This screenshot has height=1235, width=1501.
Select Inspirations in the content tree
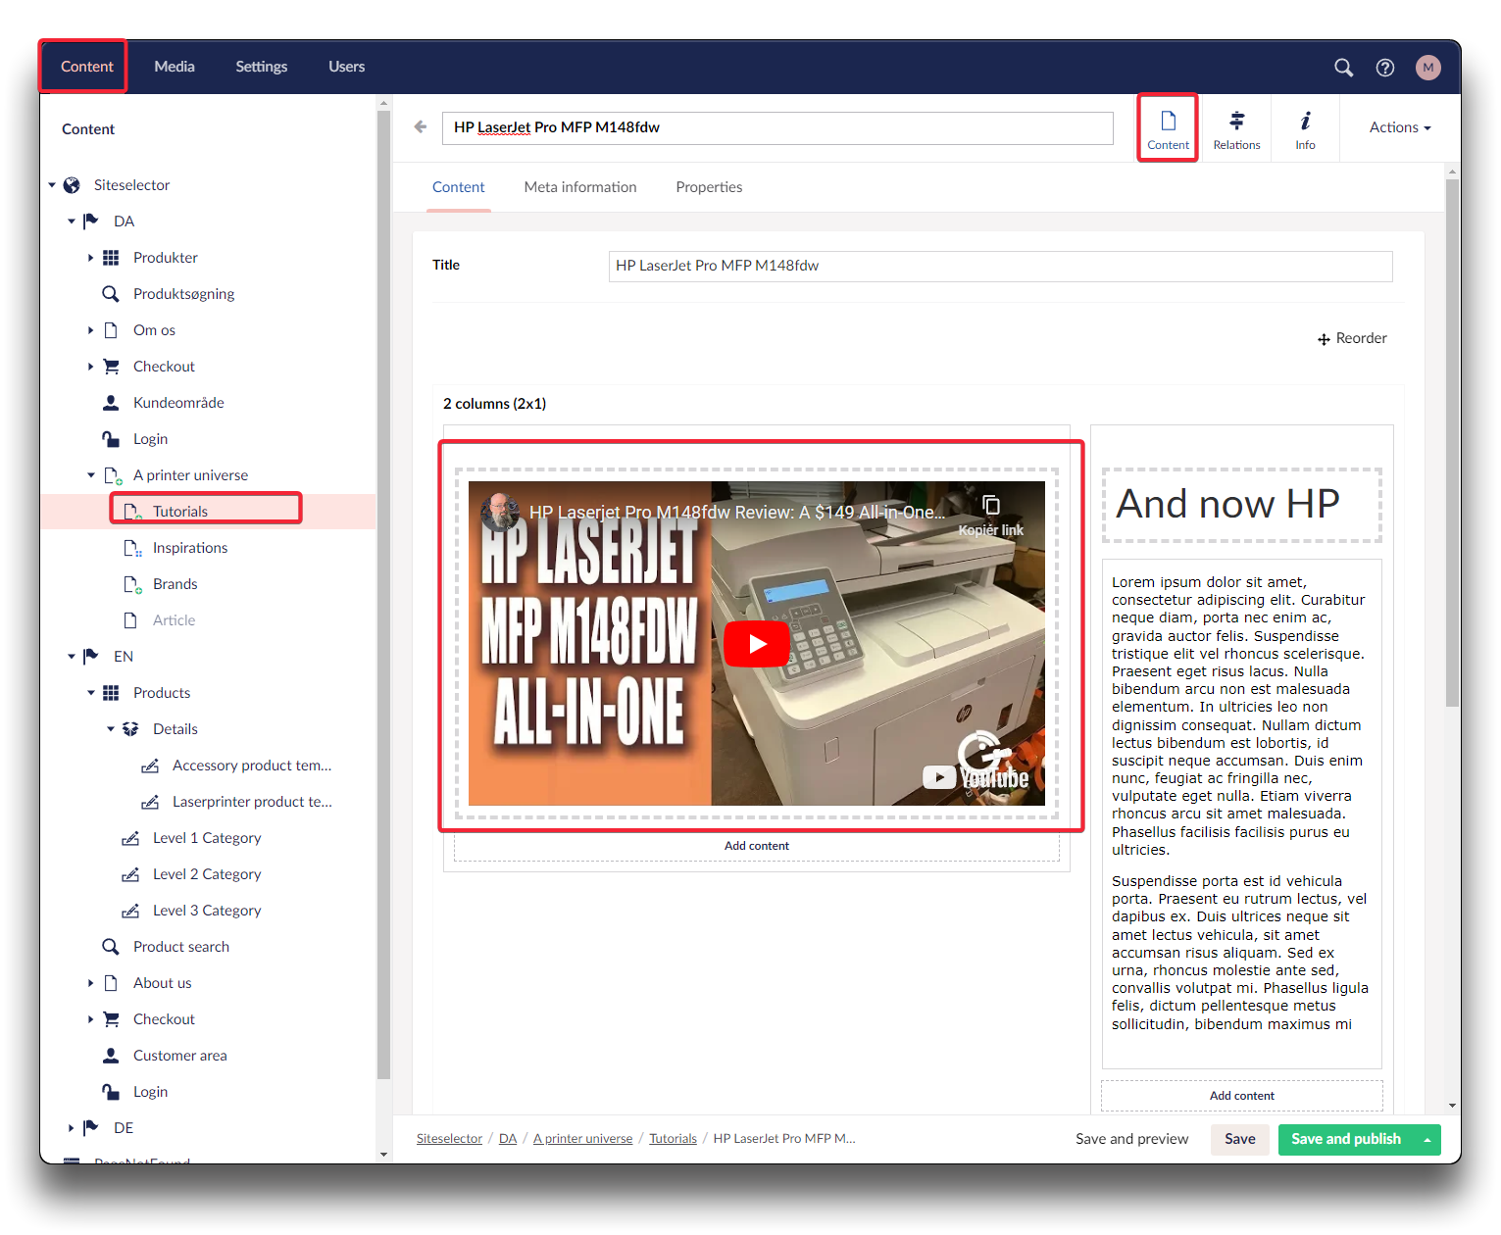click(189, 548)
